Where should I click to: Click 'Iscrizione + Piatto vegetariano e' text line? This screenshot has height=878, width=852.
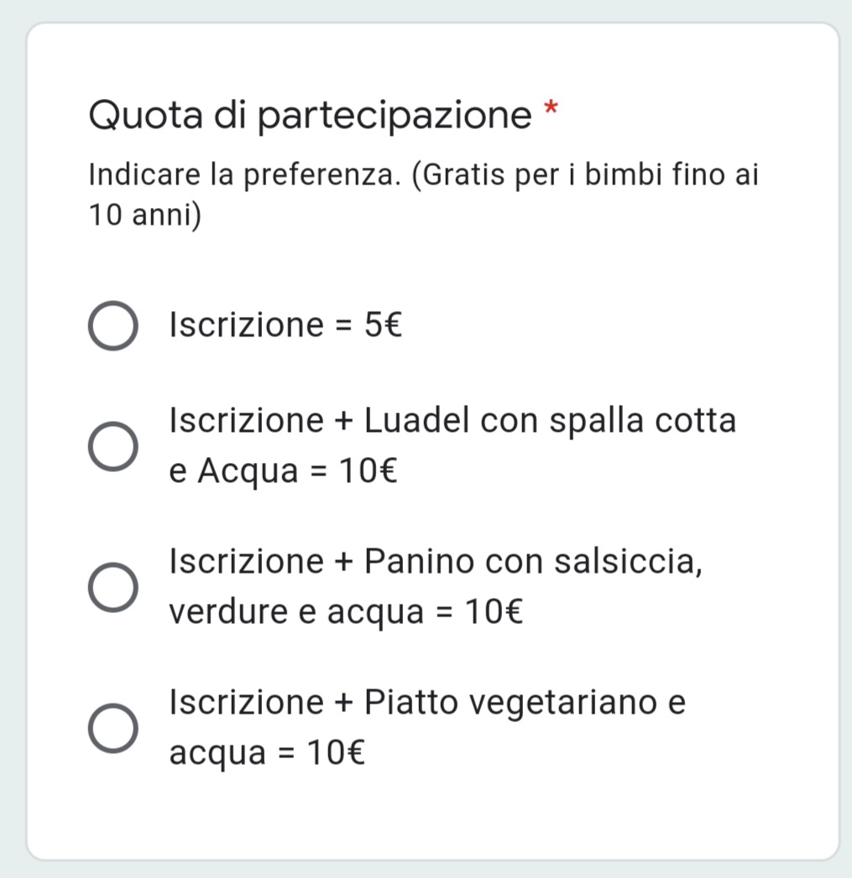(428, 702)
